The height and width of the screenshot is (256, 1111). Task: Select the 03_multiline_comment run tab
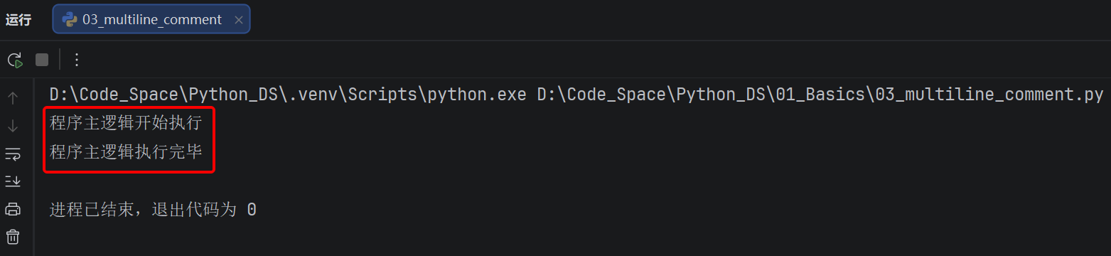pos(151,20)
